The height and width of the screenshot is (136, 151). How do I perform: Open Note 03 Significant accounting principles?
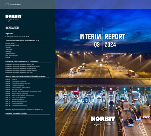pos(18,83)
